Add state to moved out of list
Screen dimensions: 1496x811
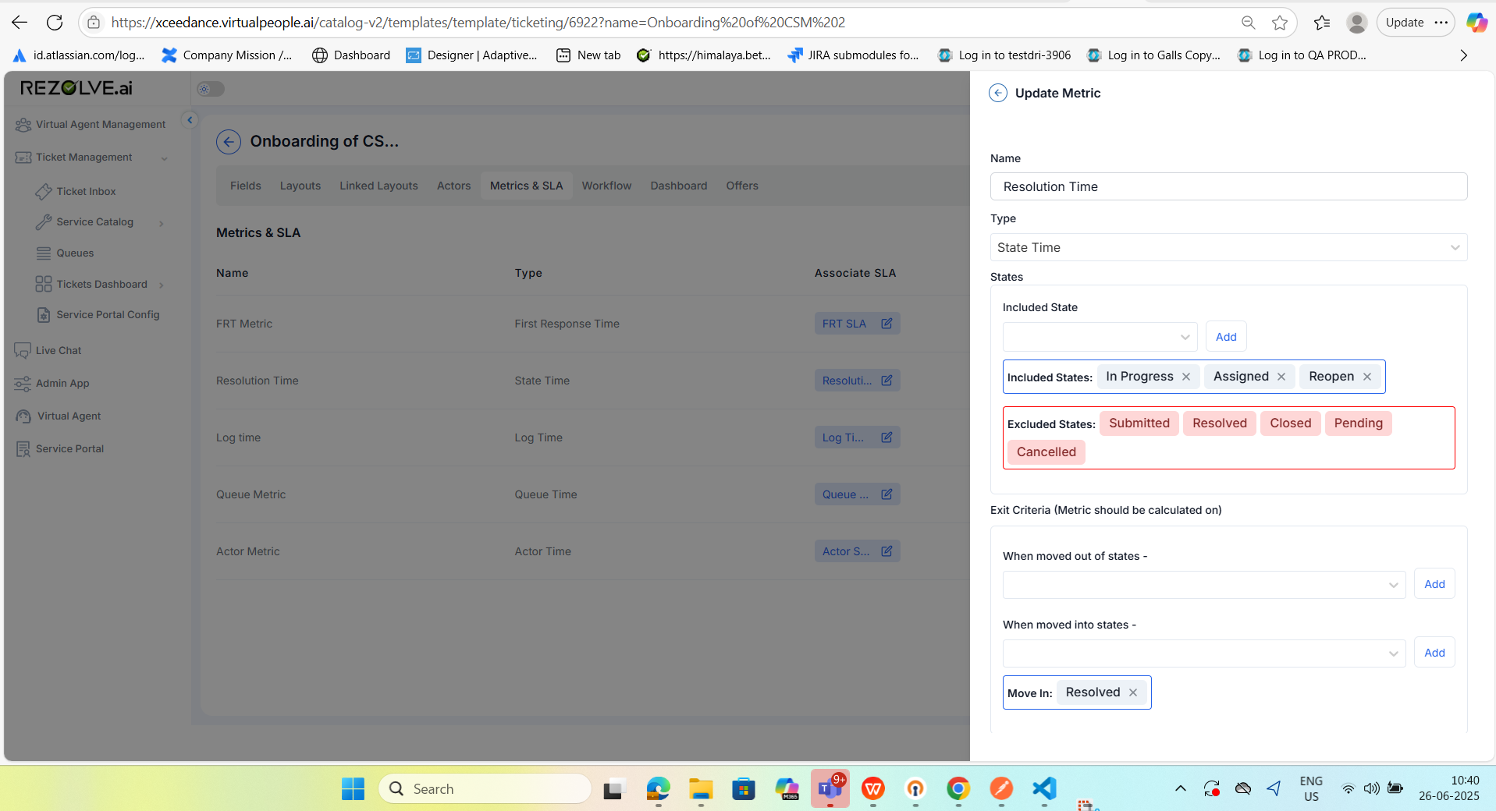click(x=1434, y=584)
